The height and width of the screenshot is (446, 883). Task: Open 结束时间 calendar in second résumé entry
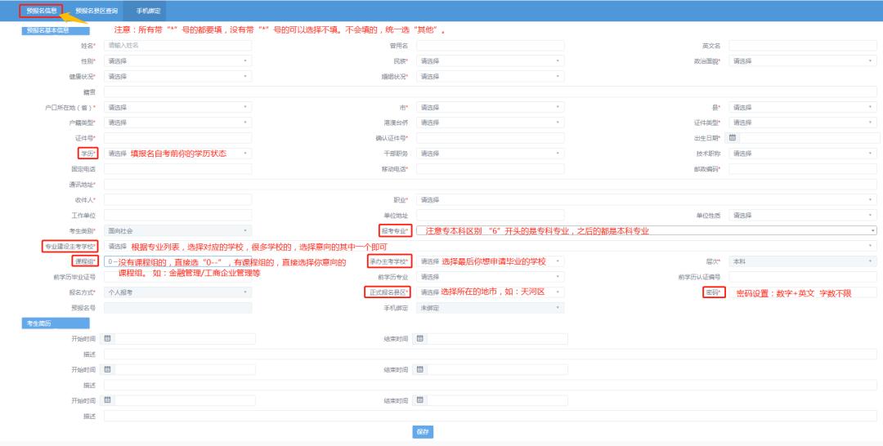pyautogui.click(x=419, y=369)
